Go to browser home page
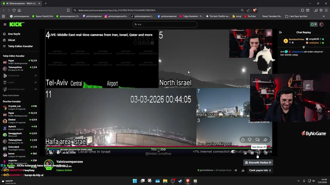Viewport: 330px width, 185px height. coord(19,10)
